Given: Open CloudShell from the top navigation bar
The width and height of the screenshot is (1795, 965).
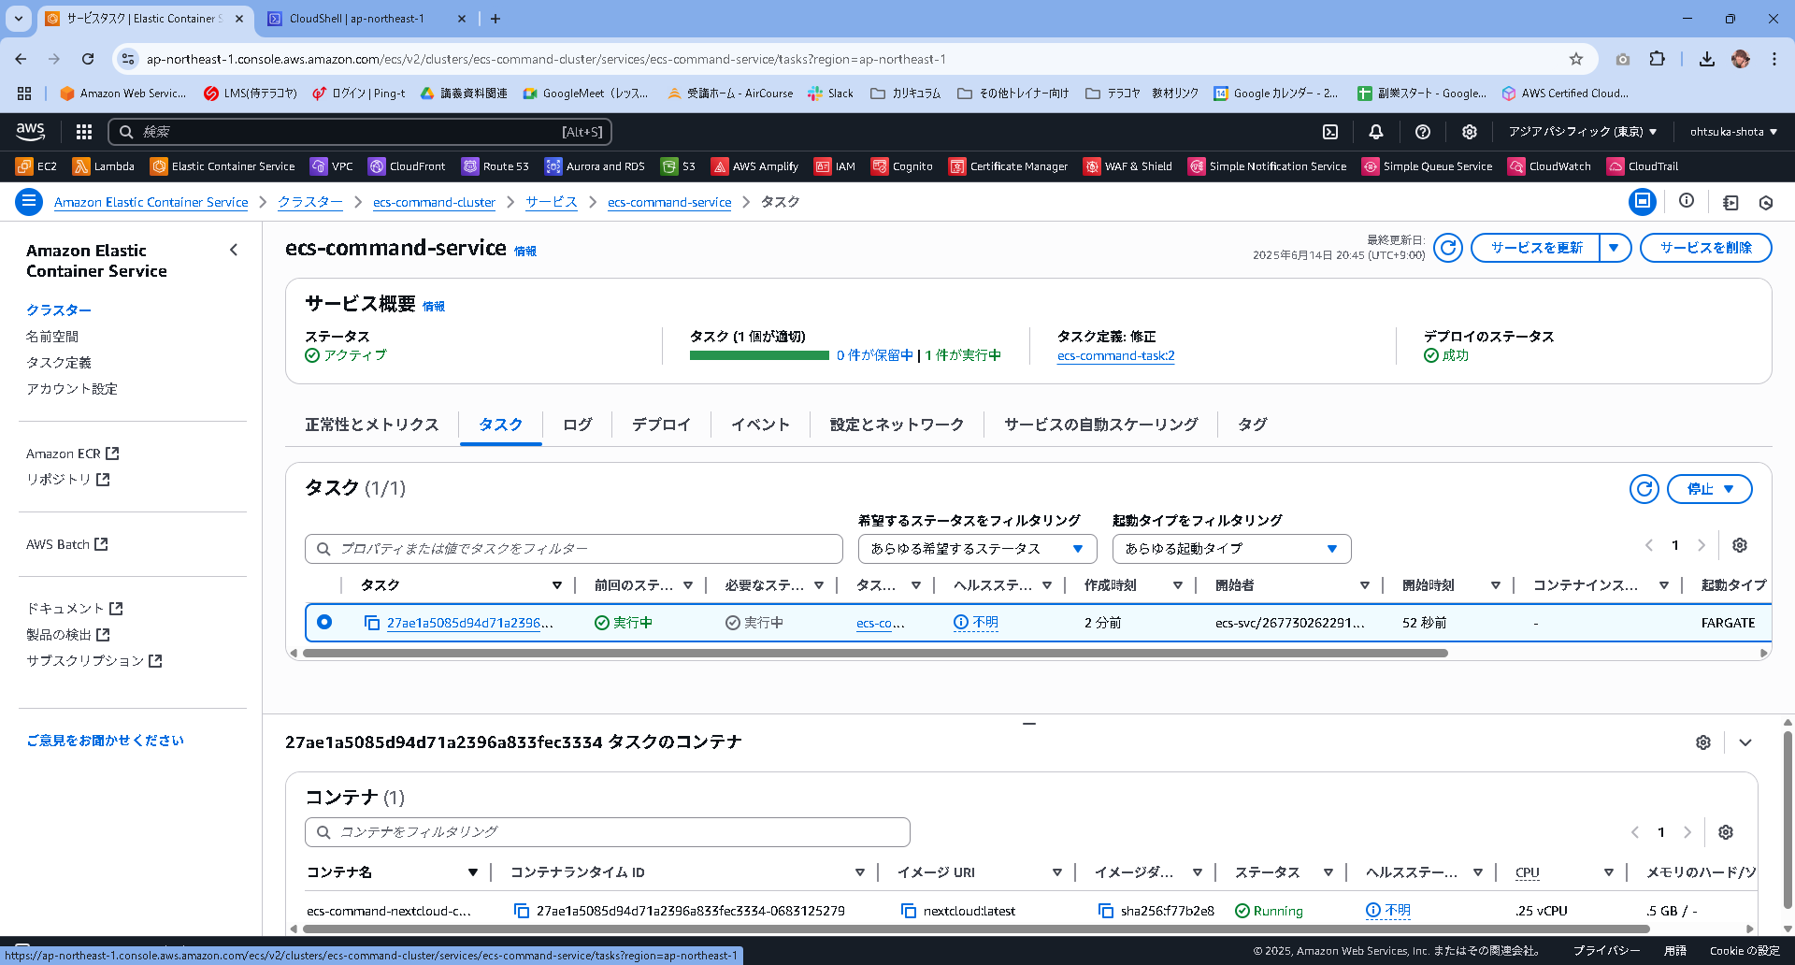Looking at the screenshot, I should coord(1328,132).
